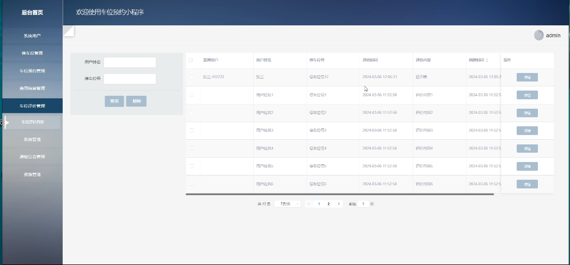Check the row checkbox for 用户姓名2
The height and width of the screenshot is (265, 570).
pyautogui.click(x=192, y=113)
